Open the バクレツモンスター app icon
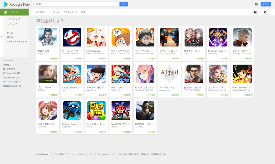Image resolution: width=275 pixels, height=164 pixels. [121, 74]
